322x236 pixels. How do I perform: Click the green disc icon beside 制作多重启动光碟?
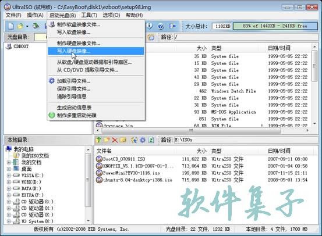pyautogui.click(x=52, y=115)
